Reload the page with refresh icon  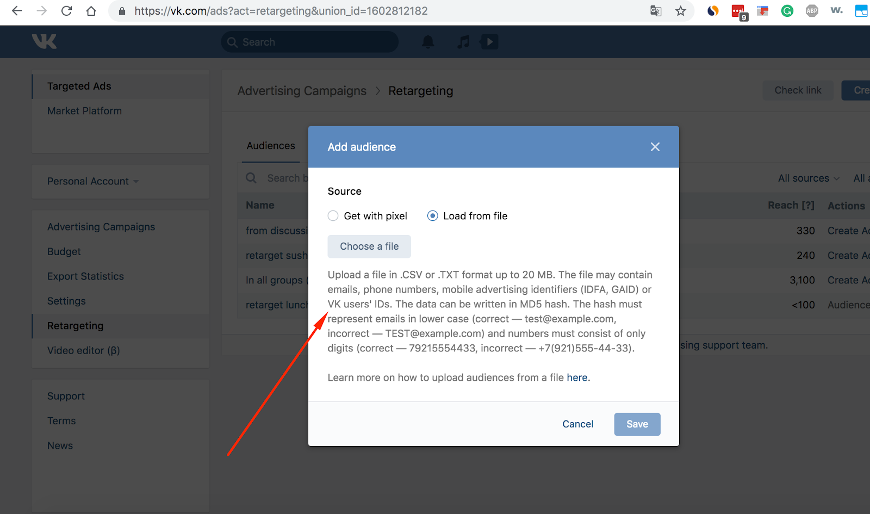tap(66, 11)
